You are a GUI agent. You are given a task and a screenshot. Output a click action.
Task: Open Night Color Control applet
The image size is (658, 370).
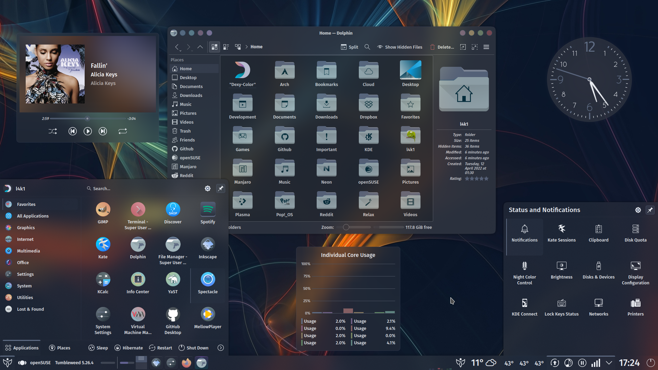524,273
